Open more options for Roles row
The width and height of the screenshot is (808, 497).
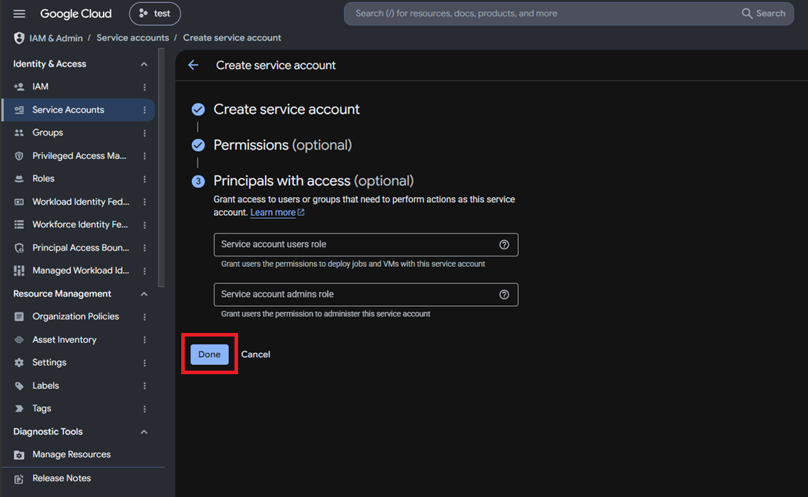(x=144, y=179)
